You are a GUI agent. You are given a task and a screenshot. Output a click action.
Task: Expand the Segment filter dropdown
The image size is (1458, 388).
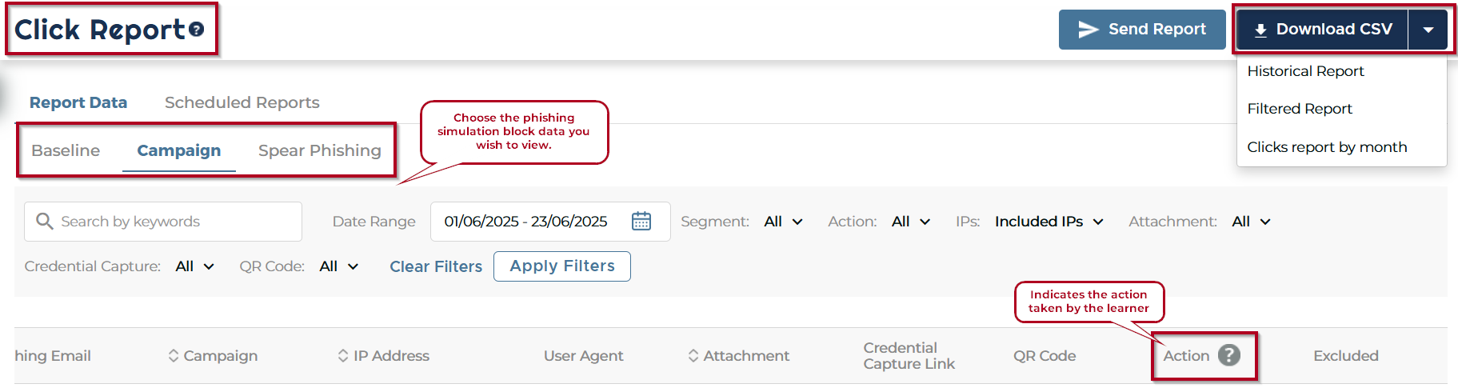pos(784,222)
